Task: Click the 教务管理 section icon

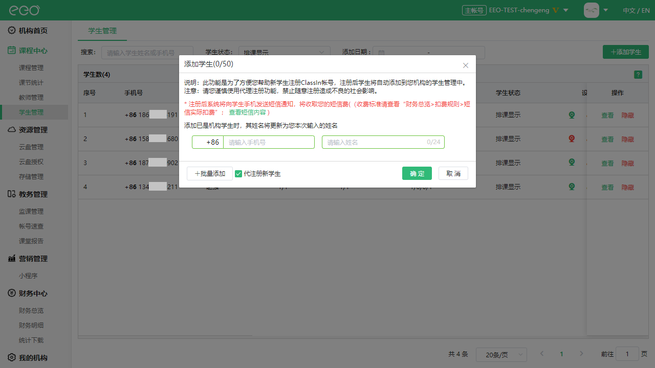Action: click(x=12, y=194)
